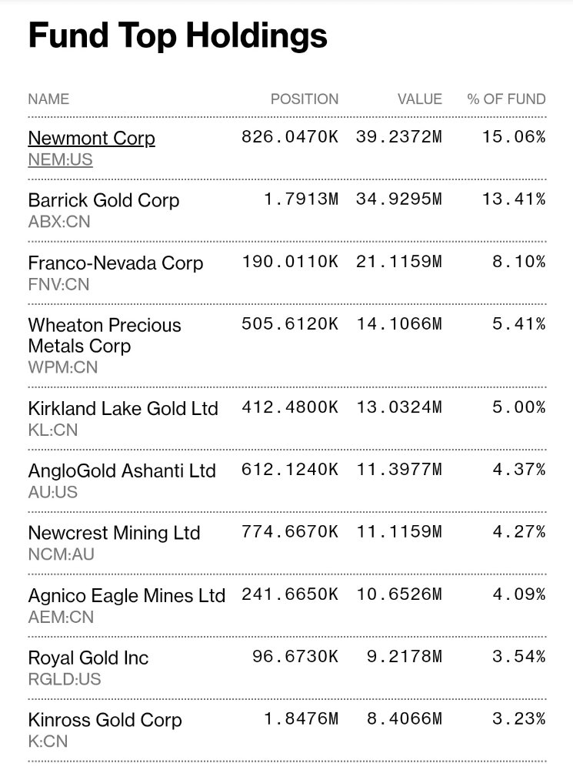
Task: Click the NEM:US ticker link
Action: coord(58,160)
